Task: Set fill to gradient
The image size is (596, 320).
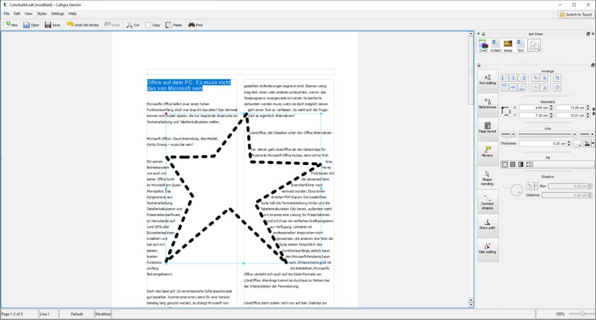Action: pyautogui.click(x=521, y=164)
